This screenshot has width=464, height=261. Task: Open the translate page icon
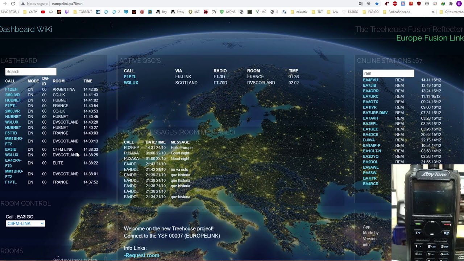pos(361,4)
